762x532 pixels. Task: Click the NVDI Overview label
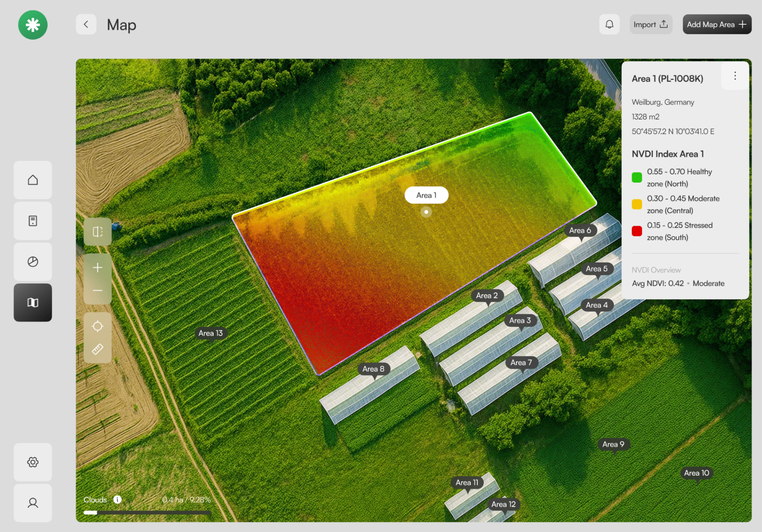656,270
